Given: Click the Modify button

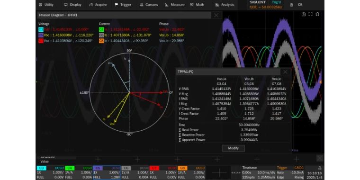Looking at the screenshot, I should (x=233, y=148).
